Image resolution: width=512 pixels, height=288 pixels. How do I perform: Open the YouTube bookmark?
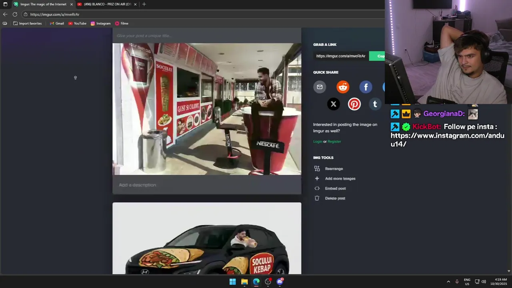pyautogui.click(x=77, y=23)
